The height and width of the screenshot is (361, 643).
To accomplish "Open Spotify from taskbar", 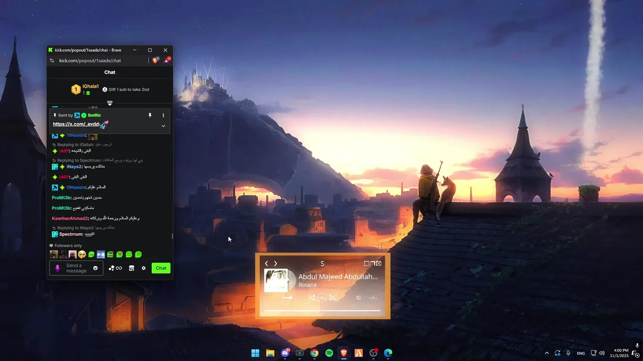I will pyautogui.click(x=329, y=353).
